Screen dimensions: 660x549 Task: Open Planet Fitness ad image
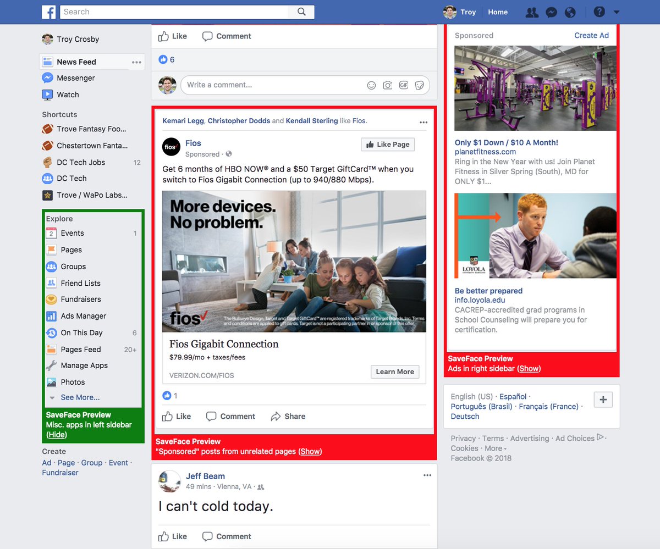pos(536,88)
